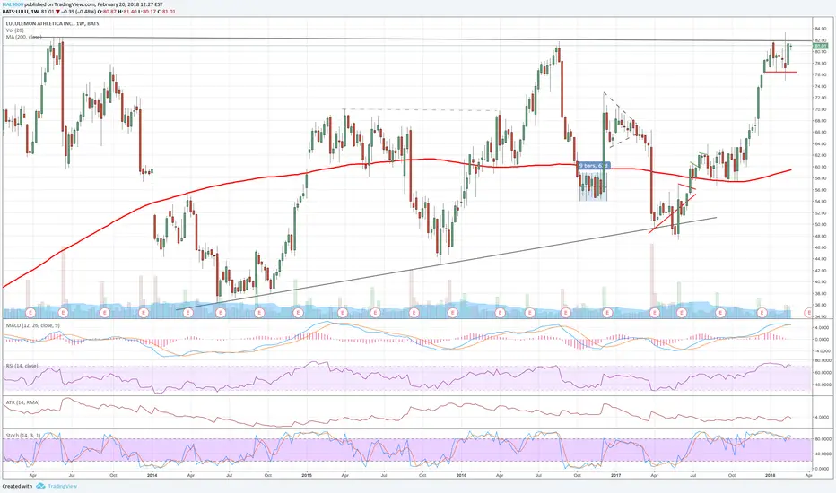Select the 'MACD (12, 26, close, 9)' label
Viewport: 836px width, 493px height.
(x=32, y=325)
